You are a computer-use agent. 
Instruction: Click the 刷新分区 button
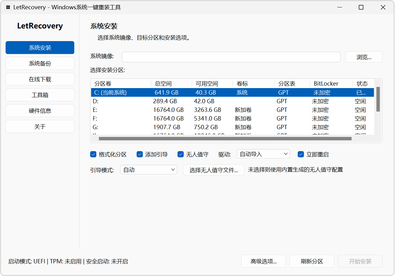(312, 261)
